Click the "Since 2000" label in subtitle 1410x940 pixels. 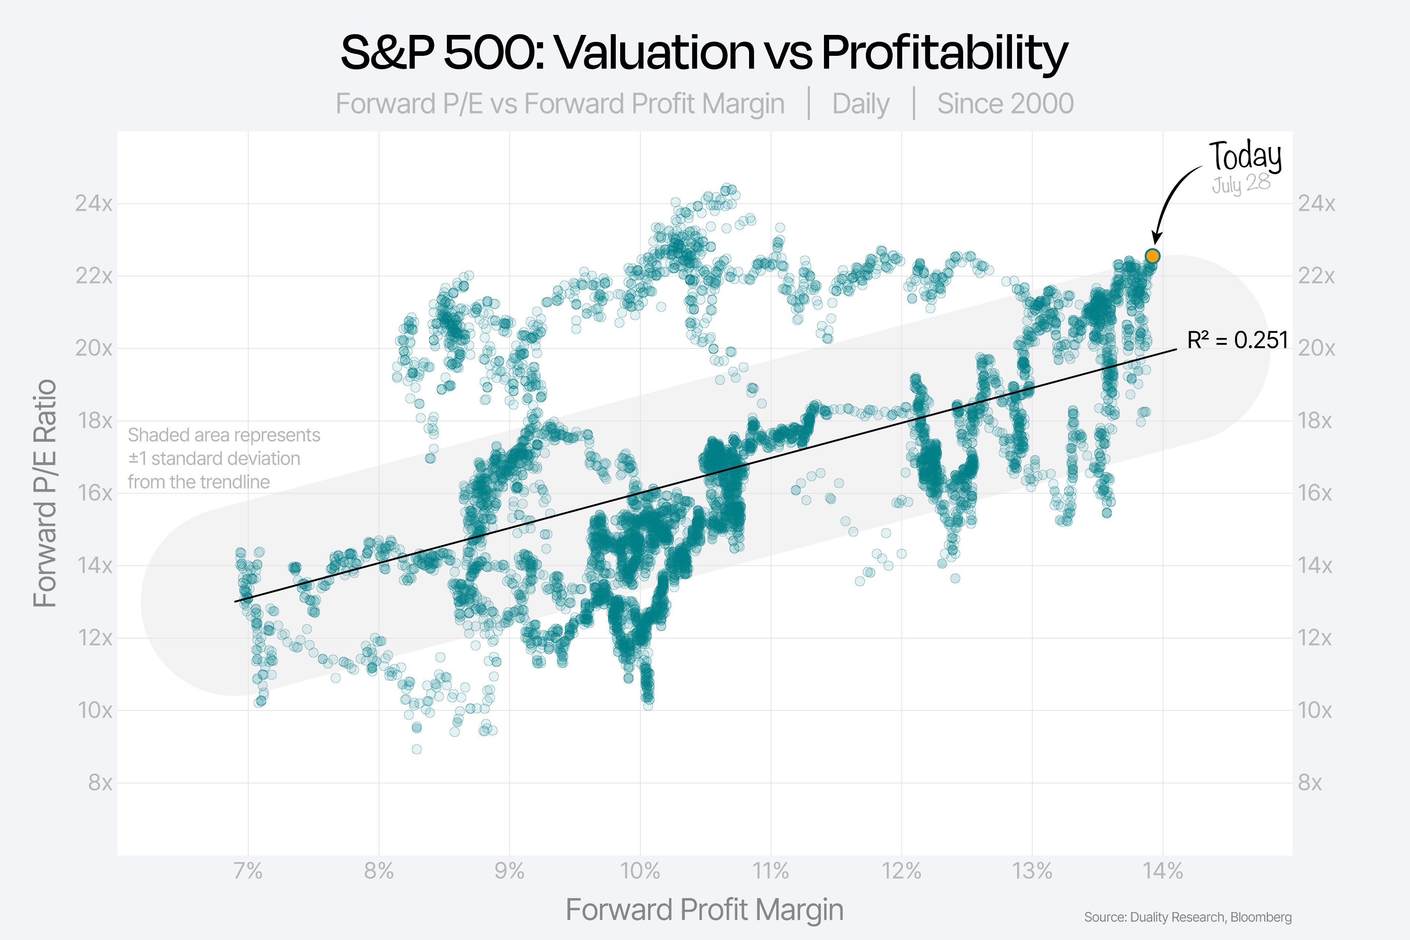pyautogui.click(x=1005, y=104)
